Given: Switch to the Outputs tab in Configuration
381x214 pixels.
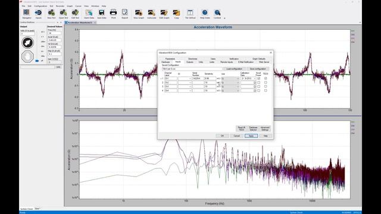Looking at the screenshot, I should pos(190,62).
